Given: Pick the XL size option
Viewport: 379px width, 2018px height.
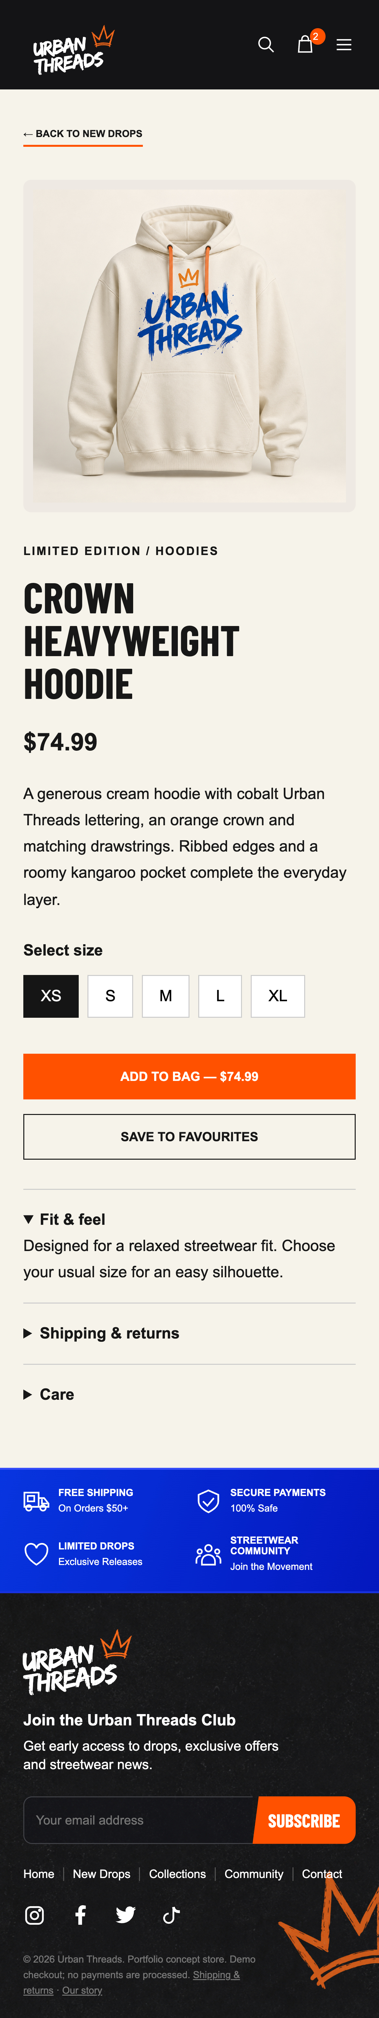Looking at the screenshot, I should 277,996.
